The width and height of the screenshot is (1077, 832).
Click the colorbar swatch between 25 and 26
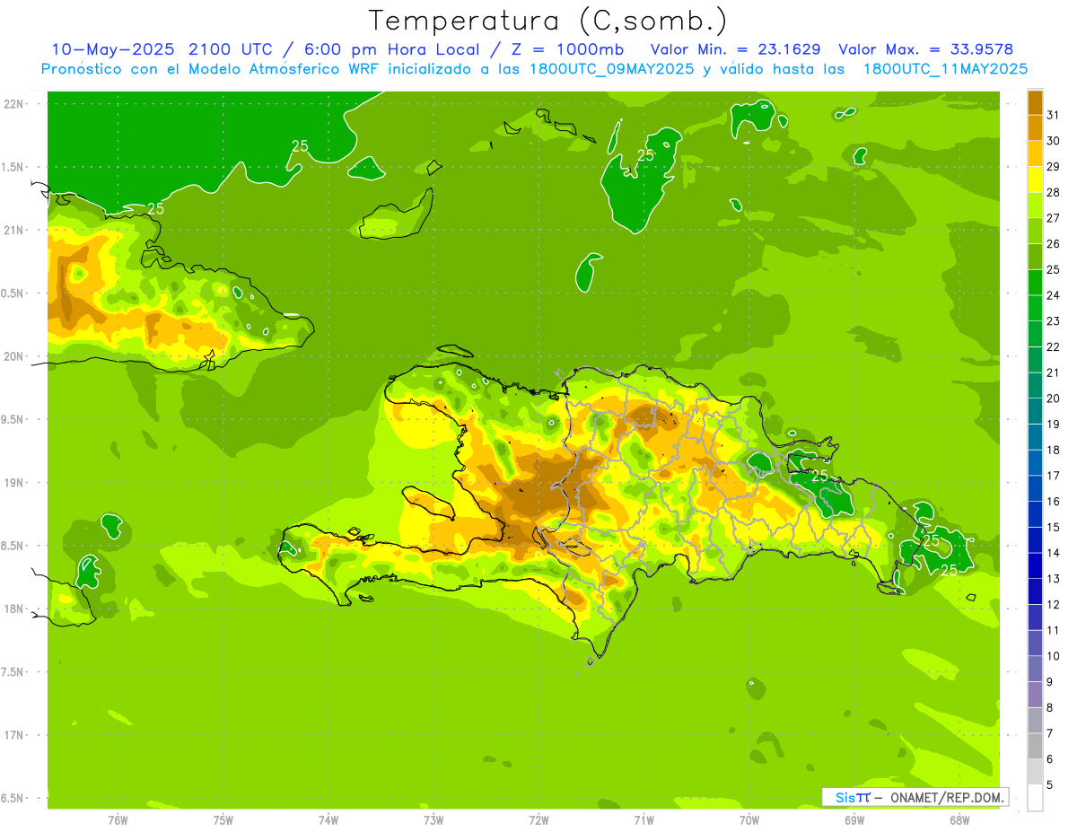tap(1035, 256)
